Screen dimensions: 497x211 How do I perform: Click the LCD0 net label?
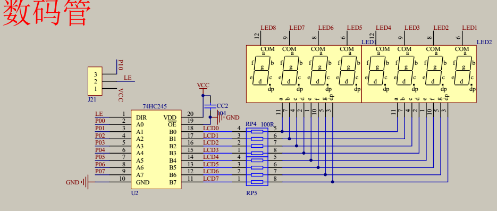point(211,128)
